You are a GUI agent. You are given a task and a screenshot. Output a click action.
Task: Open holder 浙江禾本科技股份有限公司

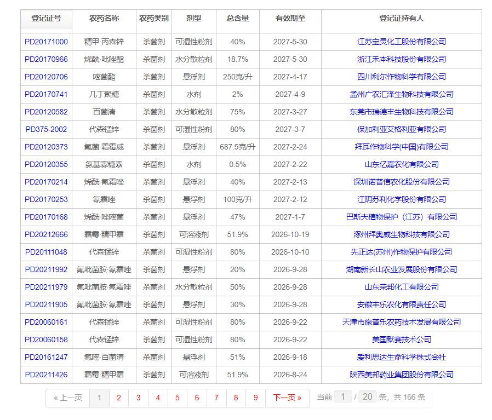402,59
